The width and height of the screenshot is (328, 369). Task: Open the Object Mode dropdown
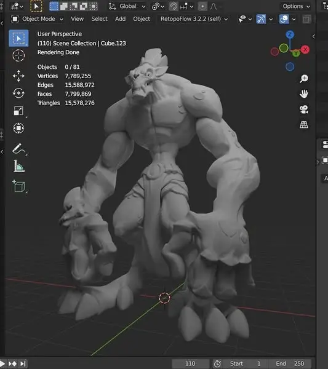click(38, 19)
